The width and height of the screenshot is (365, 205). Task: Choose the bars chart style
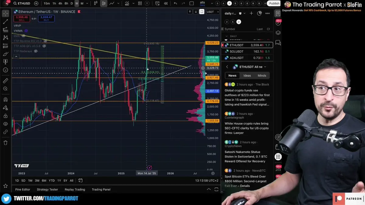tap(96, 3)
